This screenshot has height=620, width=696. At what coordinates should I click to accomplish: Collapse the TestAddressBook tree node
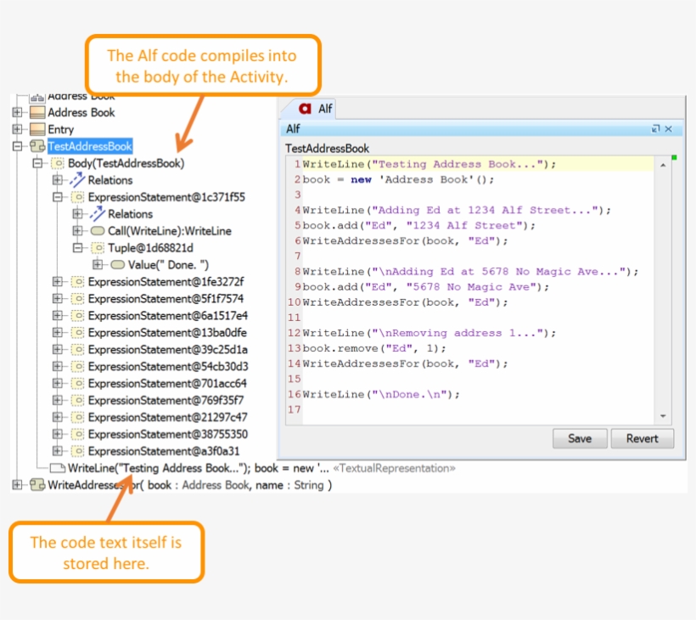tap(17, 146)
